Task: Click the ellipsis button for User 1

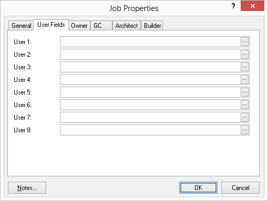Action: [244, 42]
